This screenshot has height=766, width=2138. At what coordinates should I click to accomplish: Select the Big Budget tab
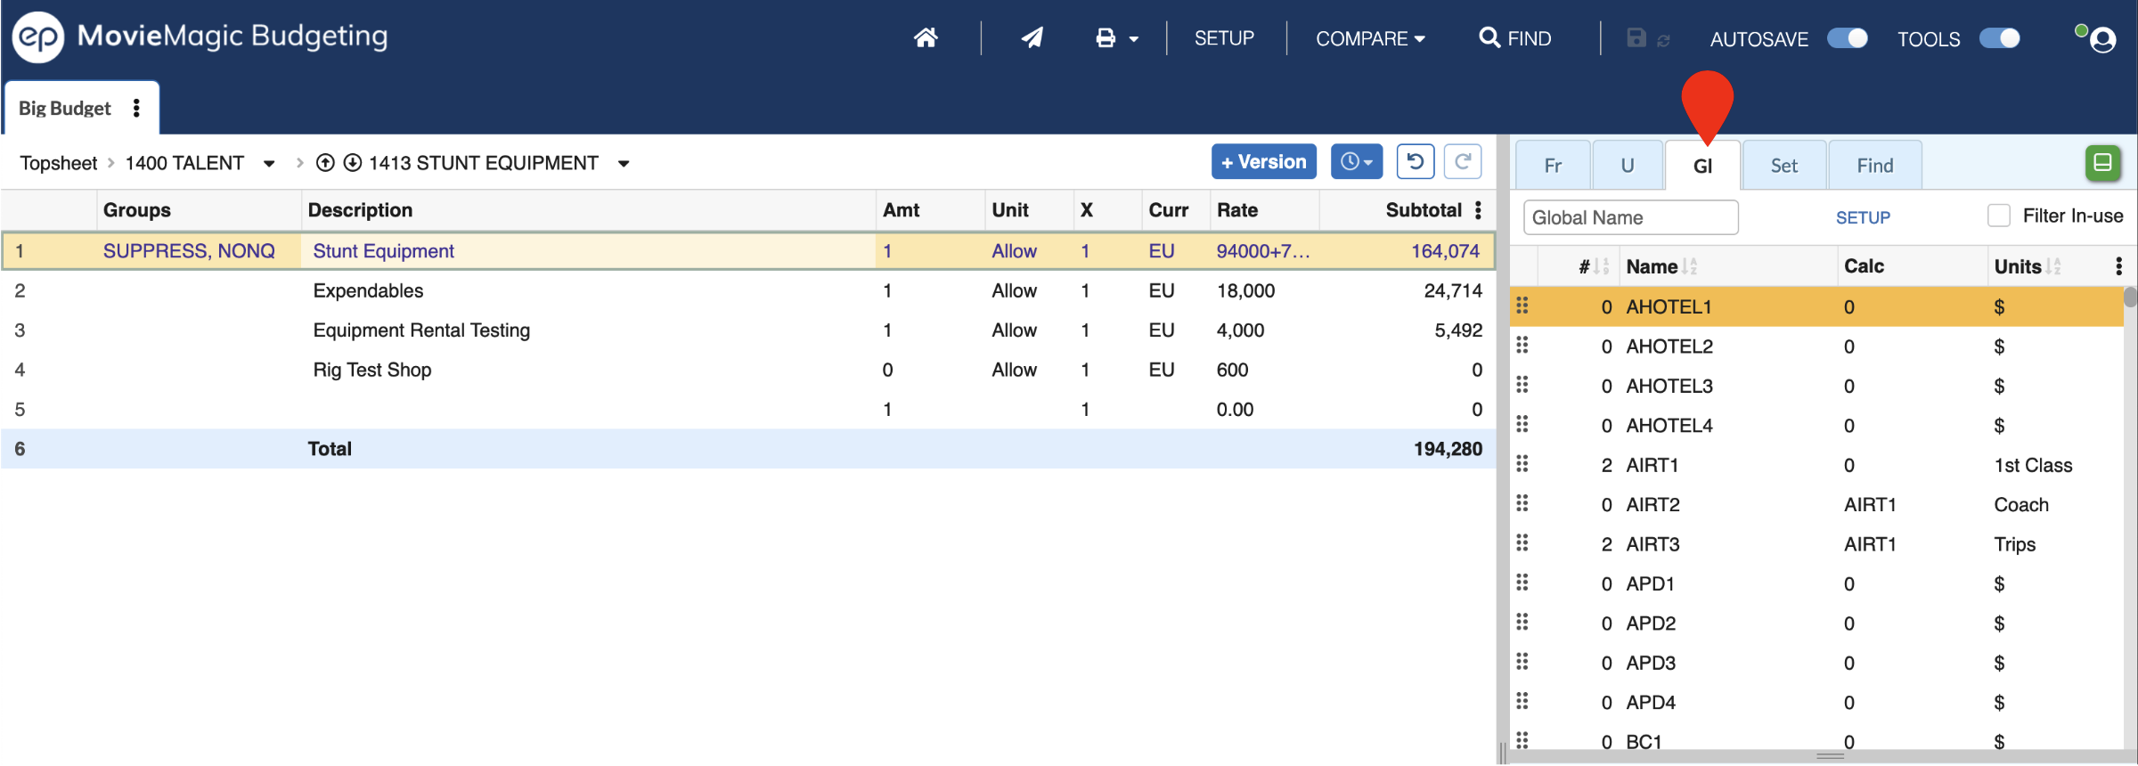click(64, 109)
